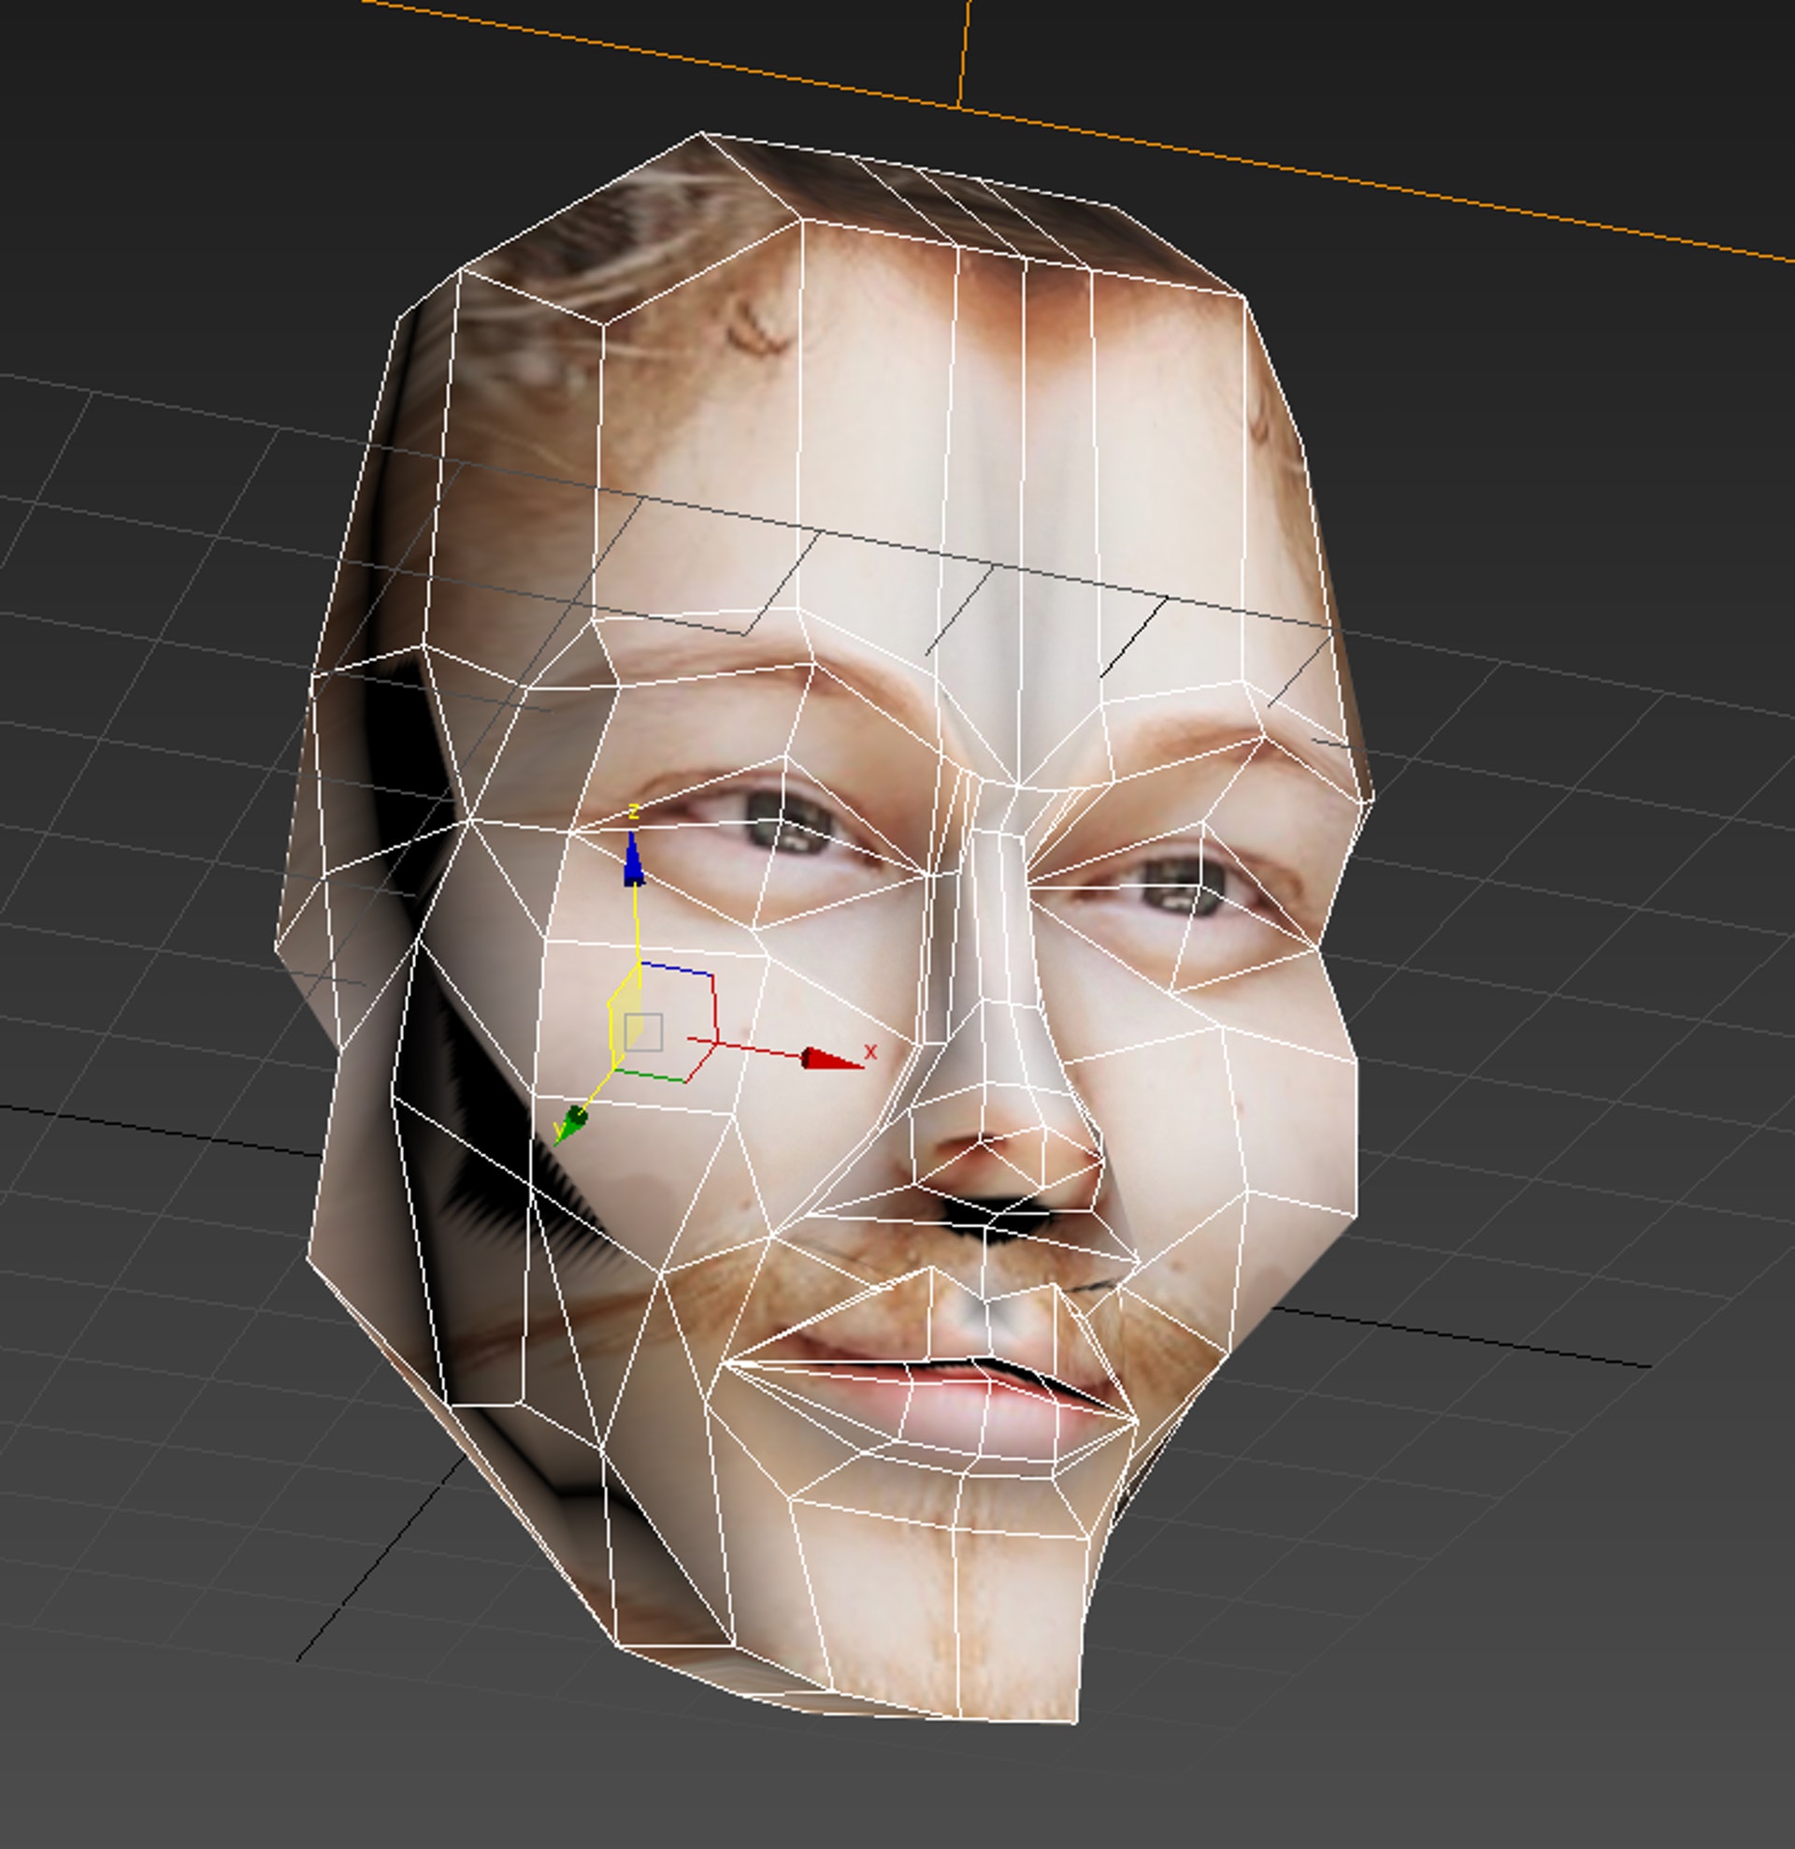Click the yellow Z axis label

(x=634, y=810)
